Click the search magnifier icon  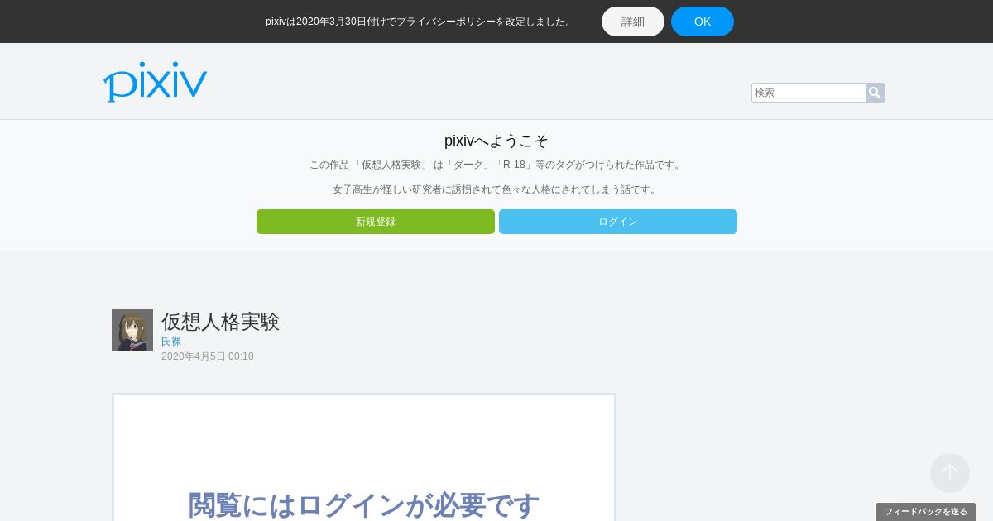point(875,93)
